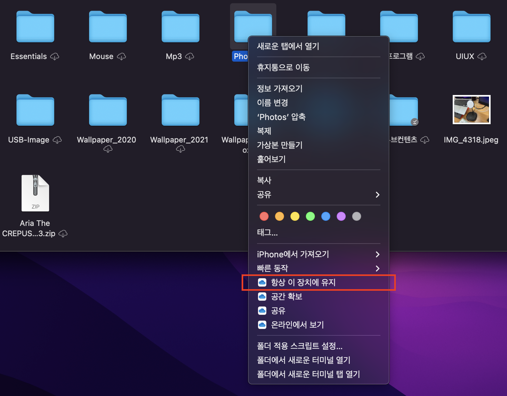Open the Wallpaper_2021 folder icon
507x396 pixels.
(181, 110)
